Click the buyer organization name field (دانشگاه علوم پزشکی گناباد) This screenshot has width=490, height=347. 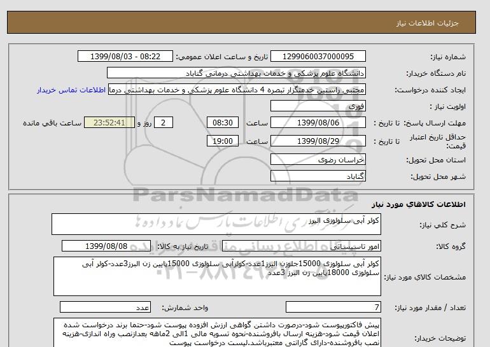(236, 73)
